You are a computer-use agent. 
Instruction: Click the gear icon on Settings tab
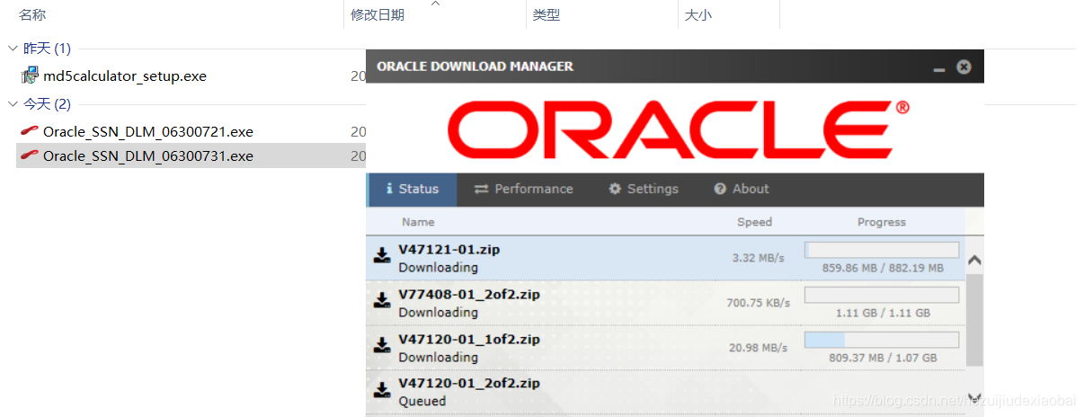(615, 189)
